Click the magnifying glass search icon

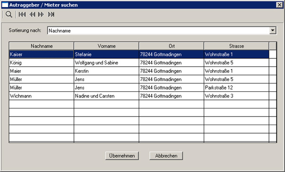9,14
